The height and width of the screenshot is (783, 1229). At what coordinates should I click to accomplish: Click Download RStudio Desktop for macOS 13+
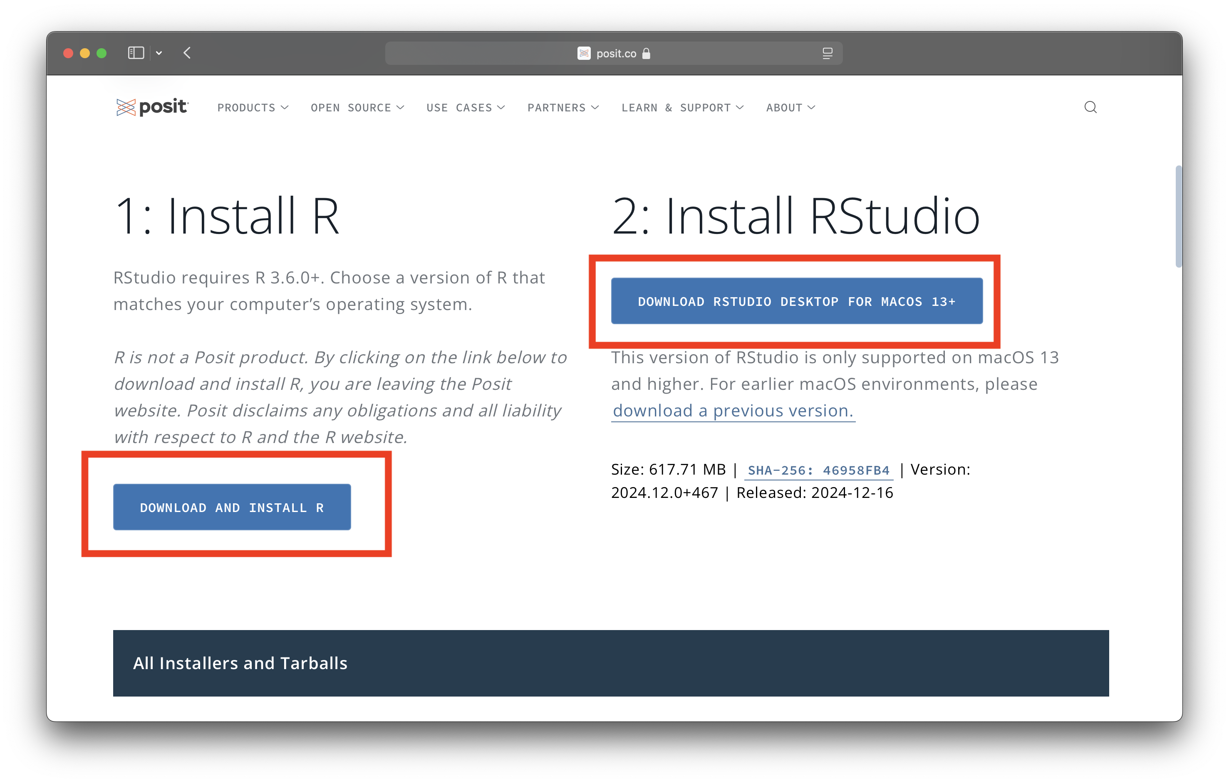(x=797, y=301)
